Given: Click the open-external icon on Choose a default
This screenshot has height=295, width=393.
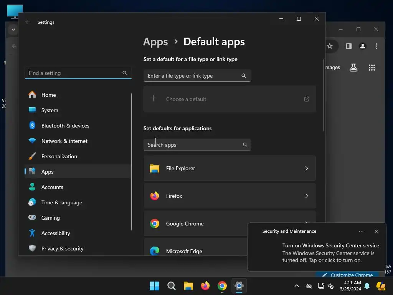Looking at the screenshot, I should 307,99.
